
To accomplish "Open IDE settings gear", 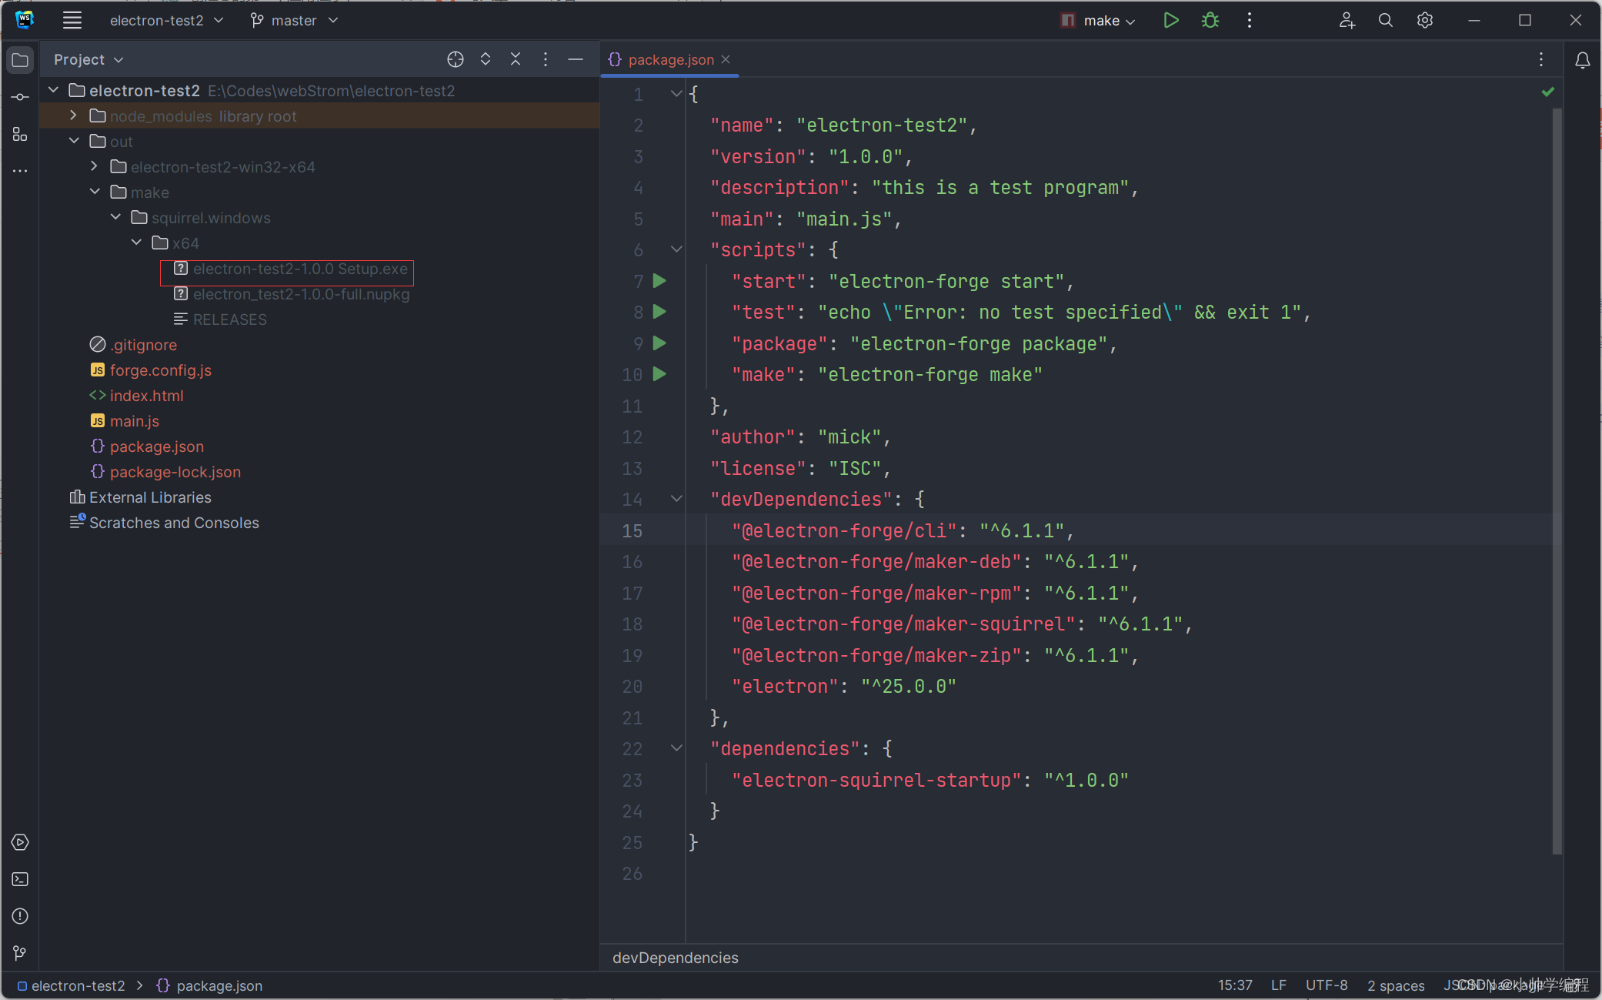I will click(1425, 21).
